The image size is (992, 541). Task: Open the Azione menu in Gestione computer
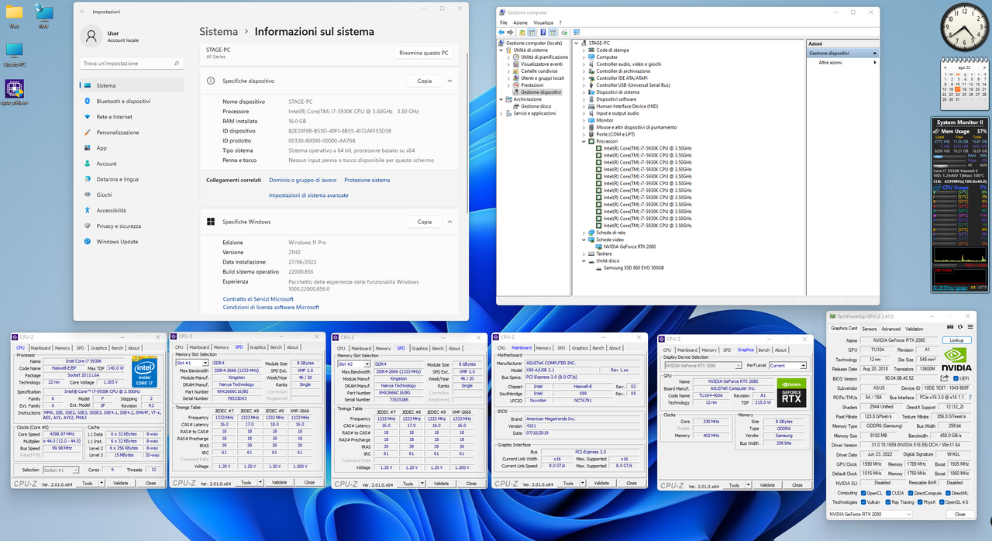[x=520, y=22]
